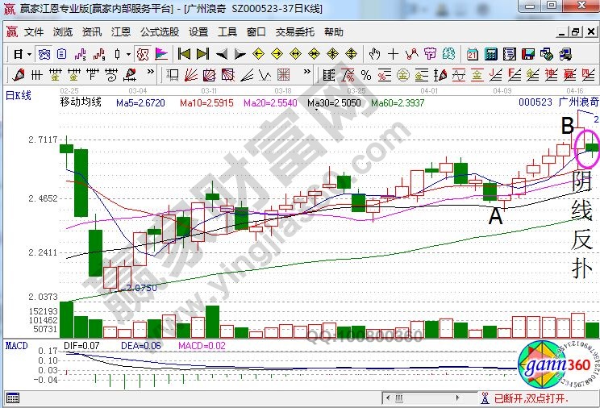Screen dimensions: 600x408
Task: Jump to last bar with skip-to-end arrow
Action: [202, 54]
